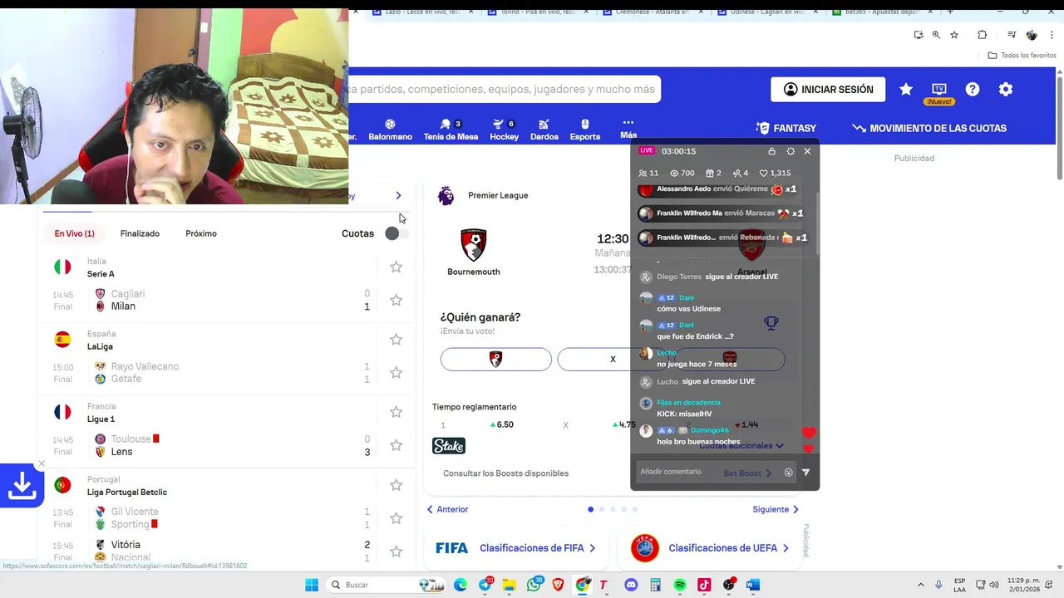The image size is (1064, 598).
Task: Click the circular settings icon in LIVE overlay
Action: click(x=791, y=151)
